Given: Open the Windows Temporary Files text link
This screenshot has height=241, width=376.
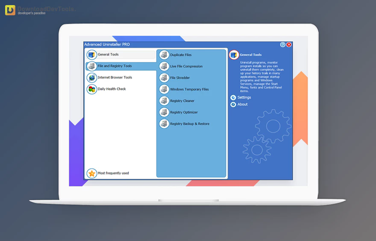Looking at the screenshot, I should point(190,89).
